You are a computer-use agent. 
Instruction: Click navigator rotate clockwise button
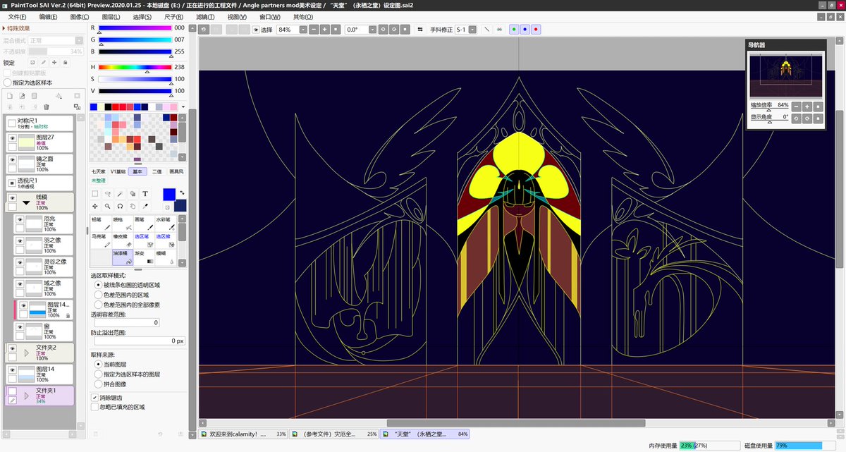click(807, 118)
